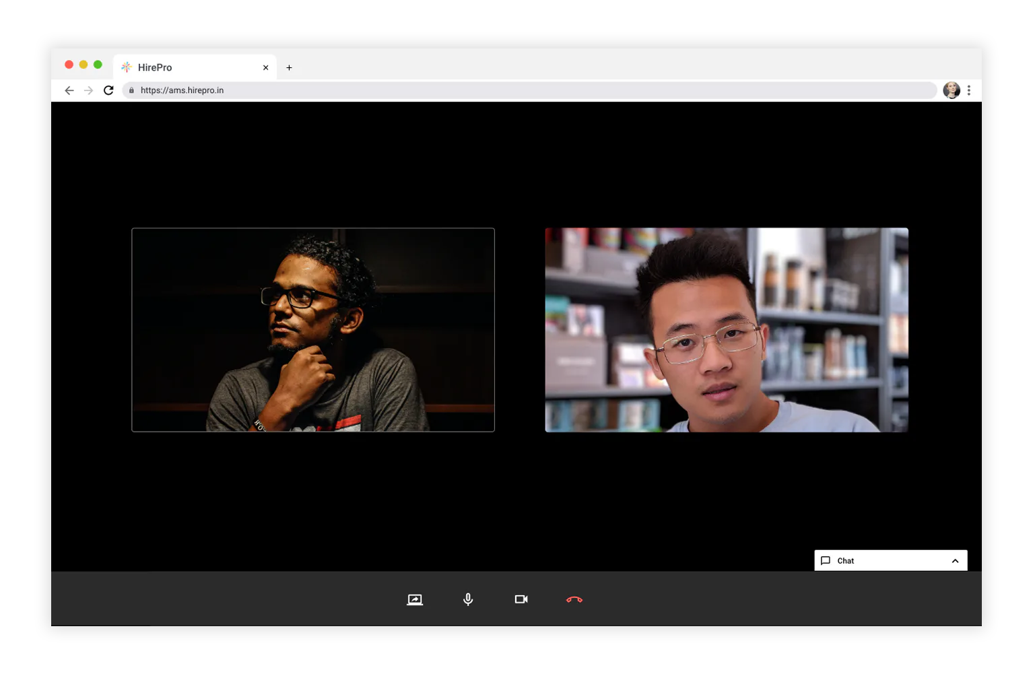Focus the address bar showing ams.hirepro.in

pos(529,90)
